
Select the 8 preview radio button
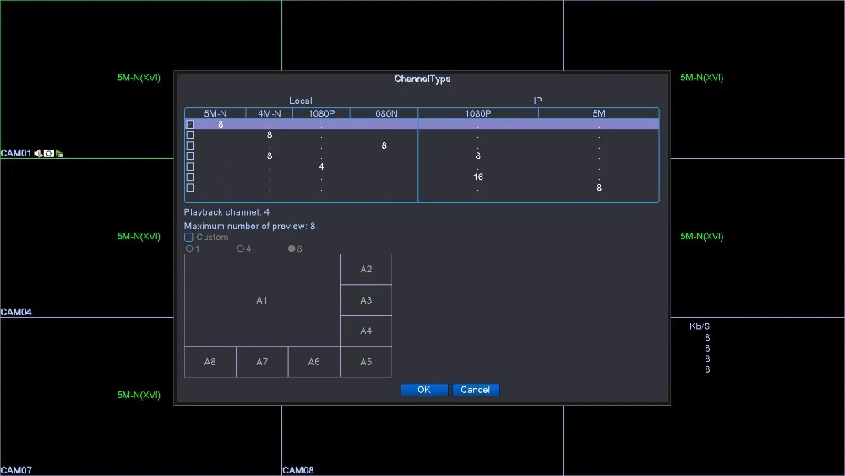pyautogui.click(x=292, y=249)
